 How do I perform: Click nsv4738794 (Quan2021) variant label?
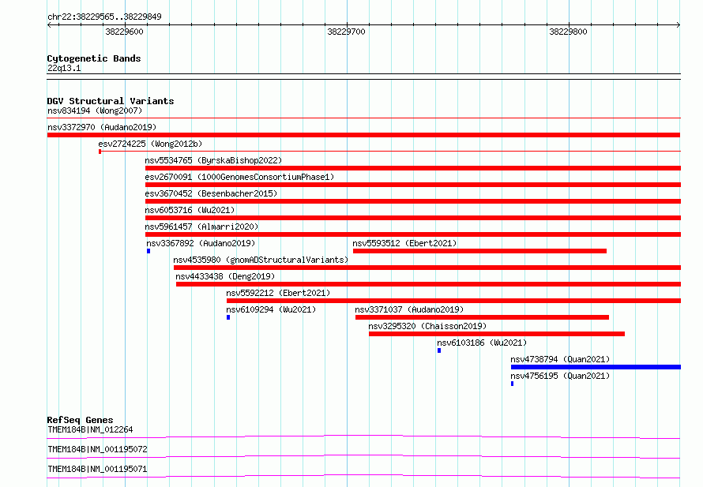(561, 359)
